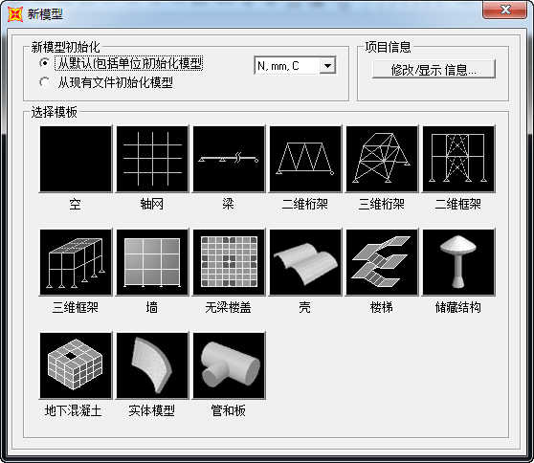Choose the 三维桁架 template icon
This screenshot has width=534, height=463.
click(382, 159)
